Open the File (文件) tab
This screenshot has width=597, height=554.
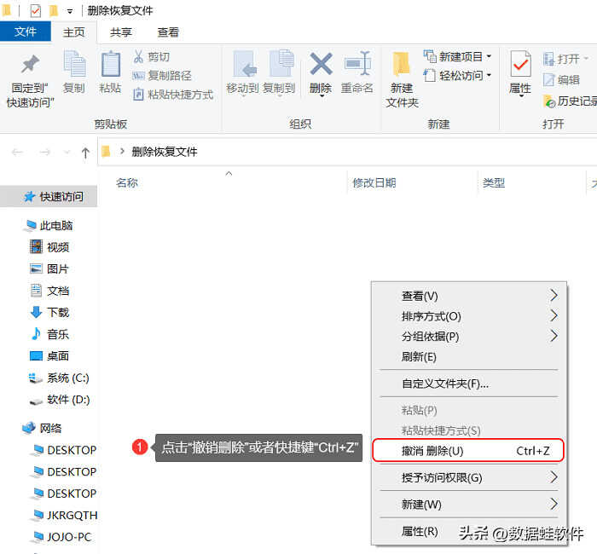click(26, 32)
